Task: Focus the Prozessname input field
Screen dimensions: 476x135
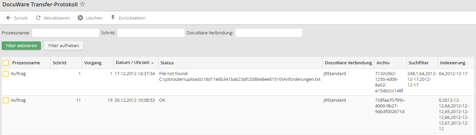Action: tap(65, 33)
